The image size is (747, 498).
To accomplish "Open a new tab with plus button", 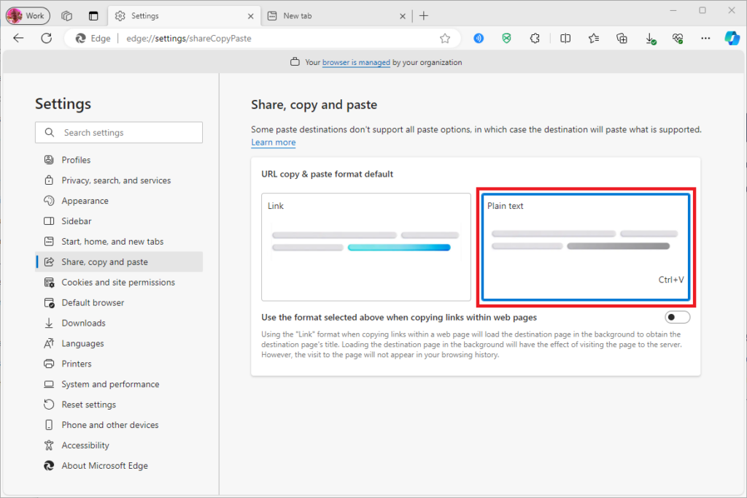I will pyautogui.click(x=424, y=16).
